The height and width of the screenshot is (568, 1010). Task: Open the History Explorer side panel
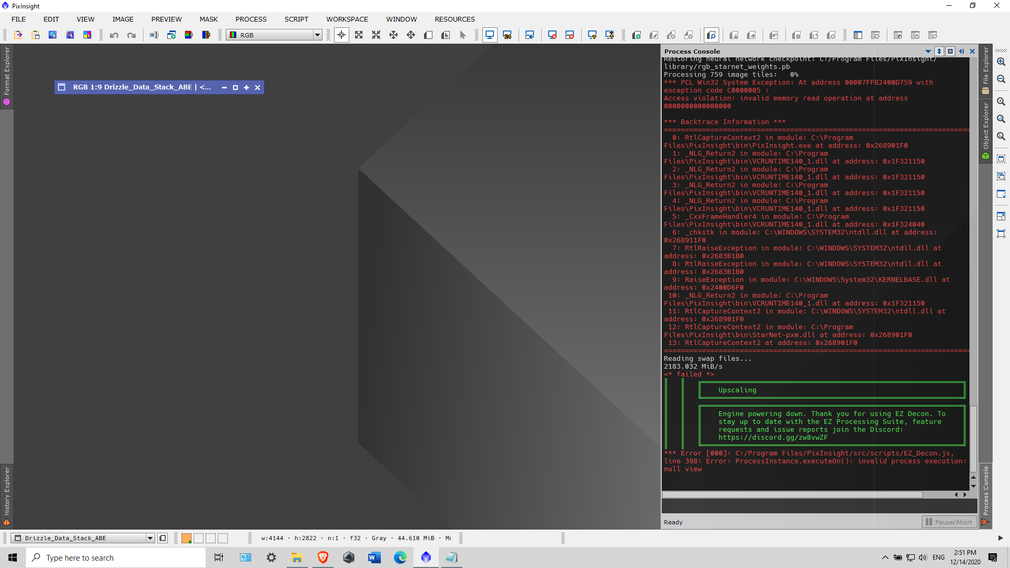(7, 496)
